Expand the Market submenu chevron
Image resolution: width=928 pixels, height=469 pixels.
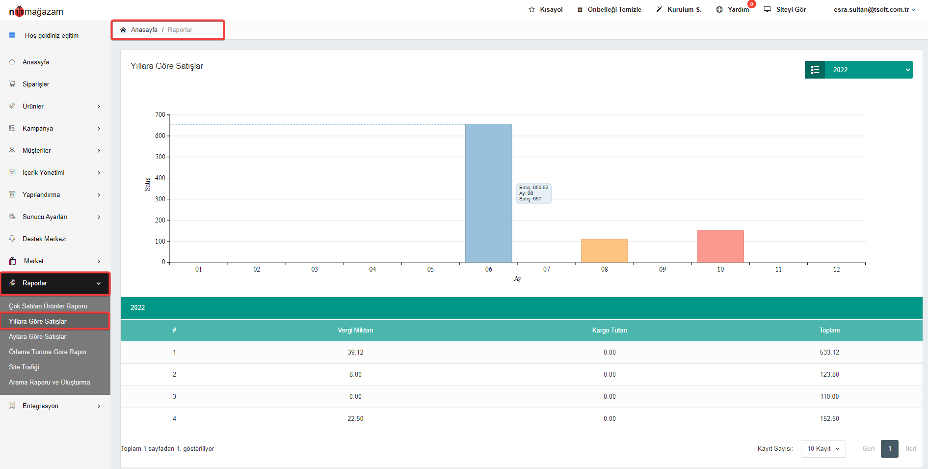pos(99,261)
